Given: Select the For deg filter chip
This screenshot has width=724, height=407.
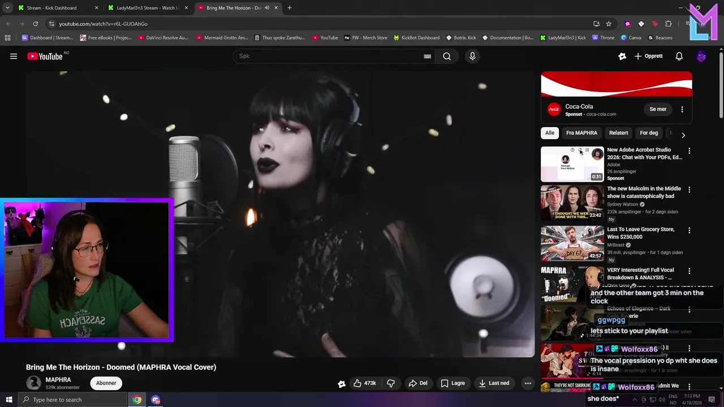Looking at the screenshot, I should click(649, 133).
